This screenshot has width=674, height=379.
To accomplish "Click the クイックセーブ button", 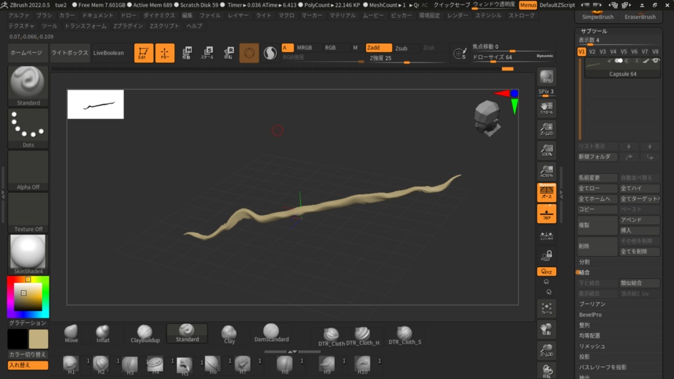I will [x=452, y=5].
